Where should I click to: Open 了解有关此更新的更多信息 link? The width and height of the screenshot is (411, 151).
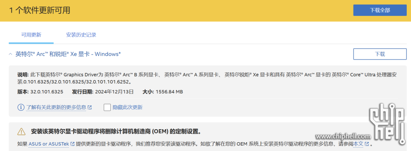pyautogui.click(x=56, y=107)
